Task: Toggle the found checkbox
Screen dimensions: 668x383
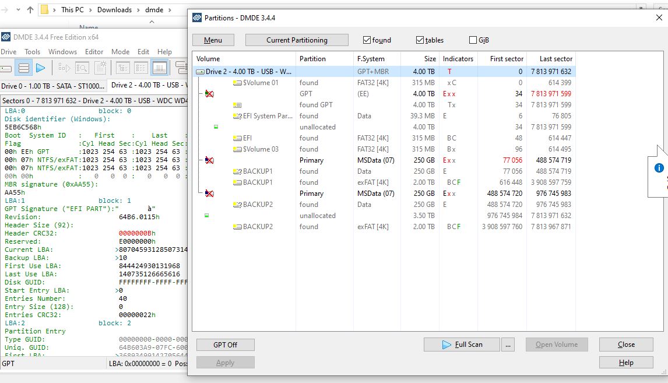Action: [x=367, y=40]
